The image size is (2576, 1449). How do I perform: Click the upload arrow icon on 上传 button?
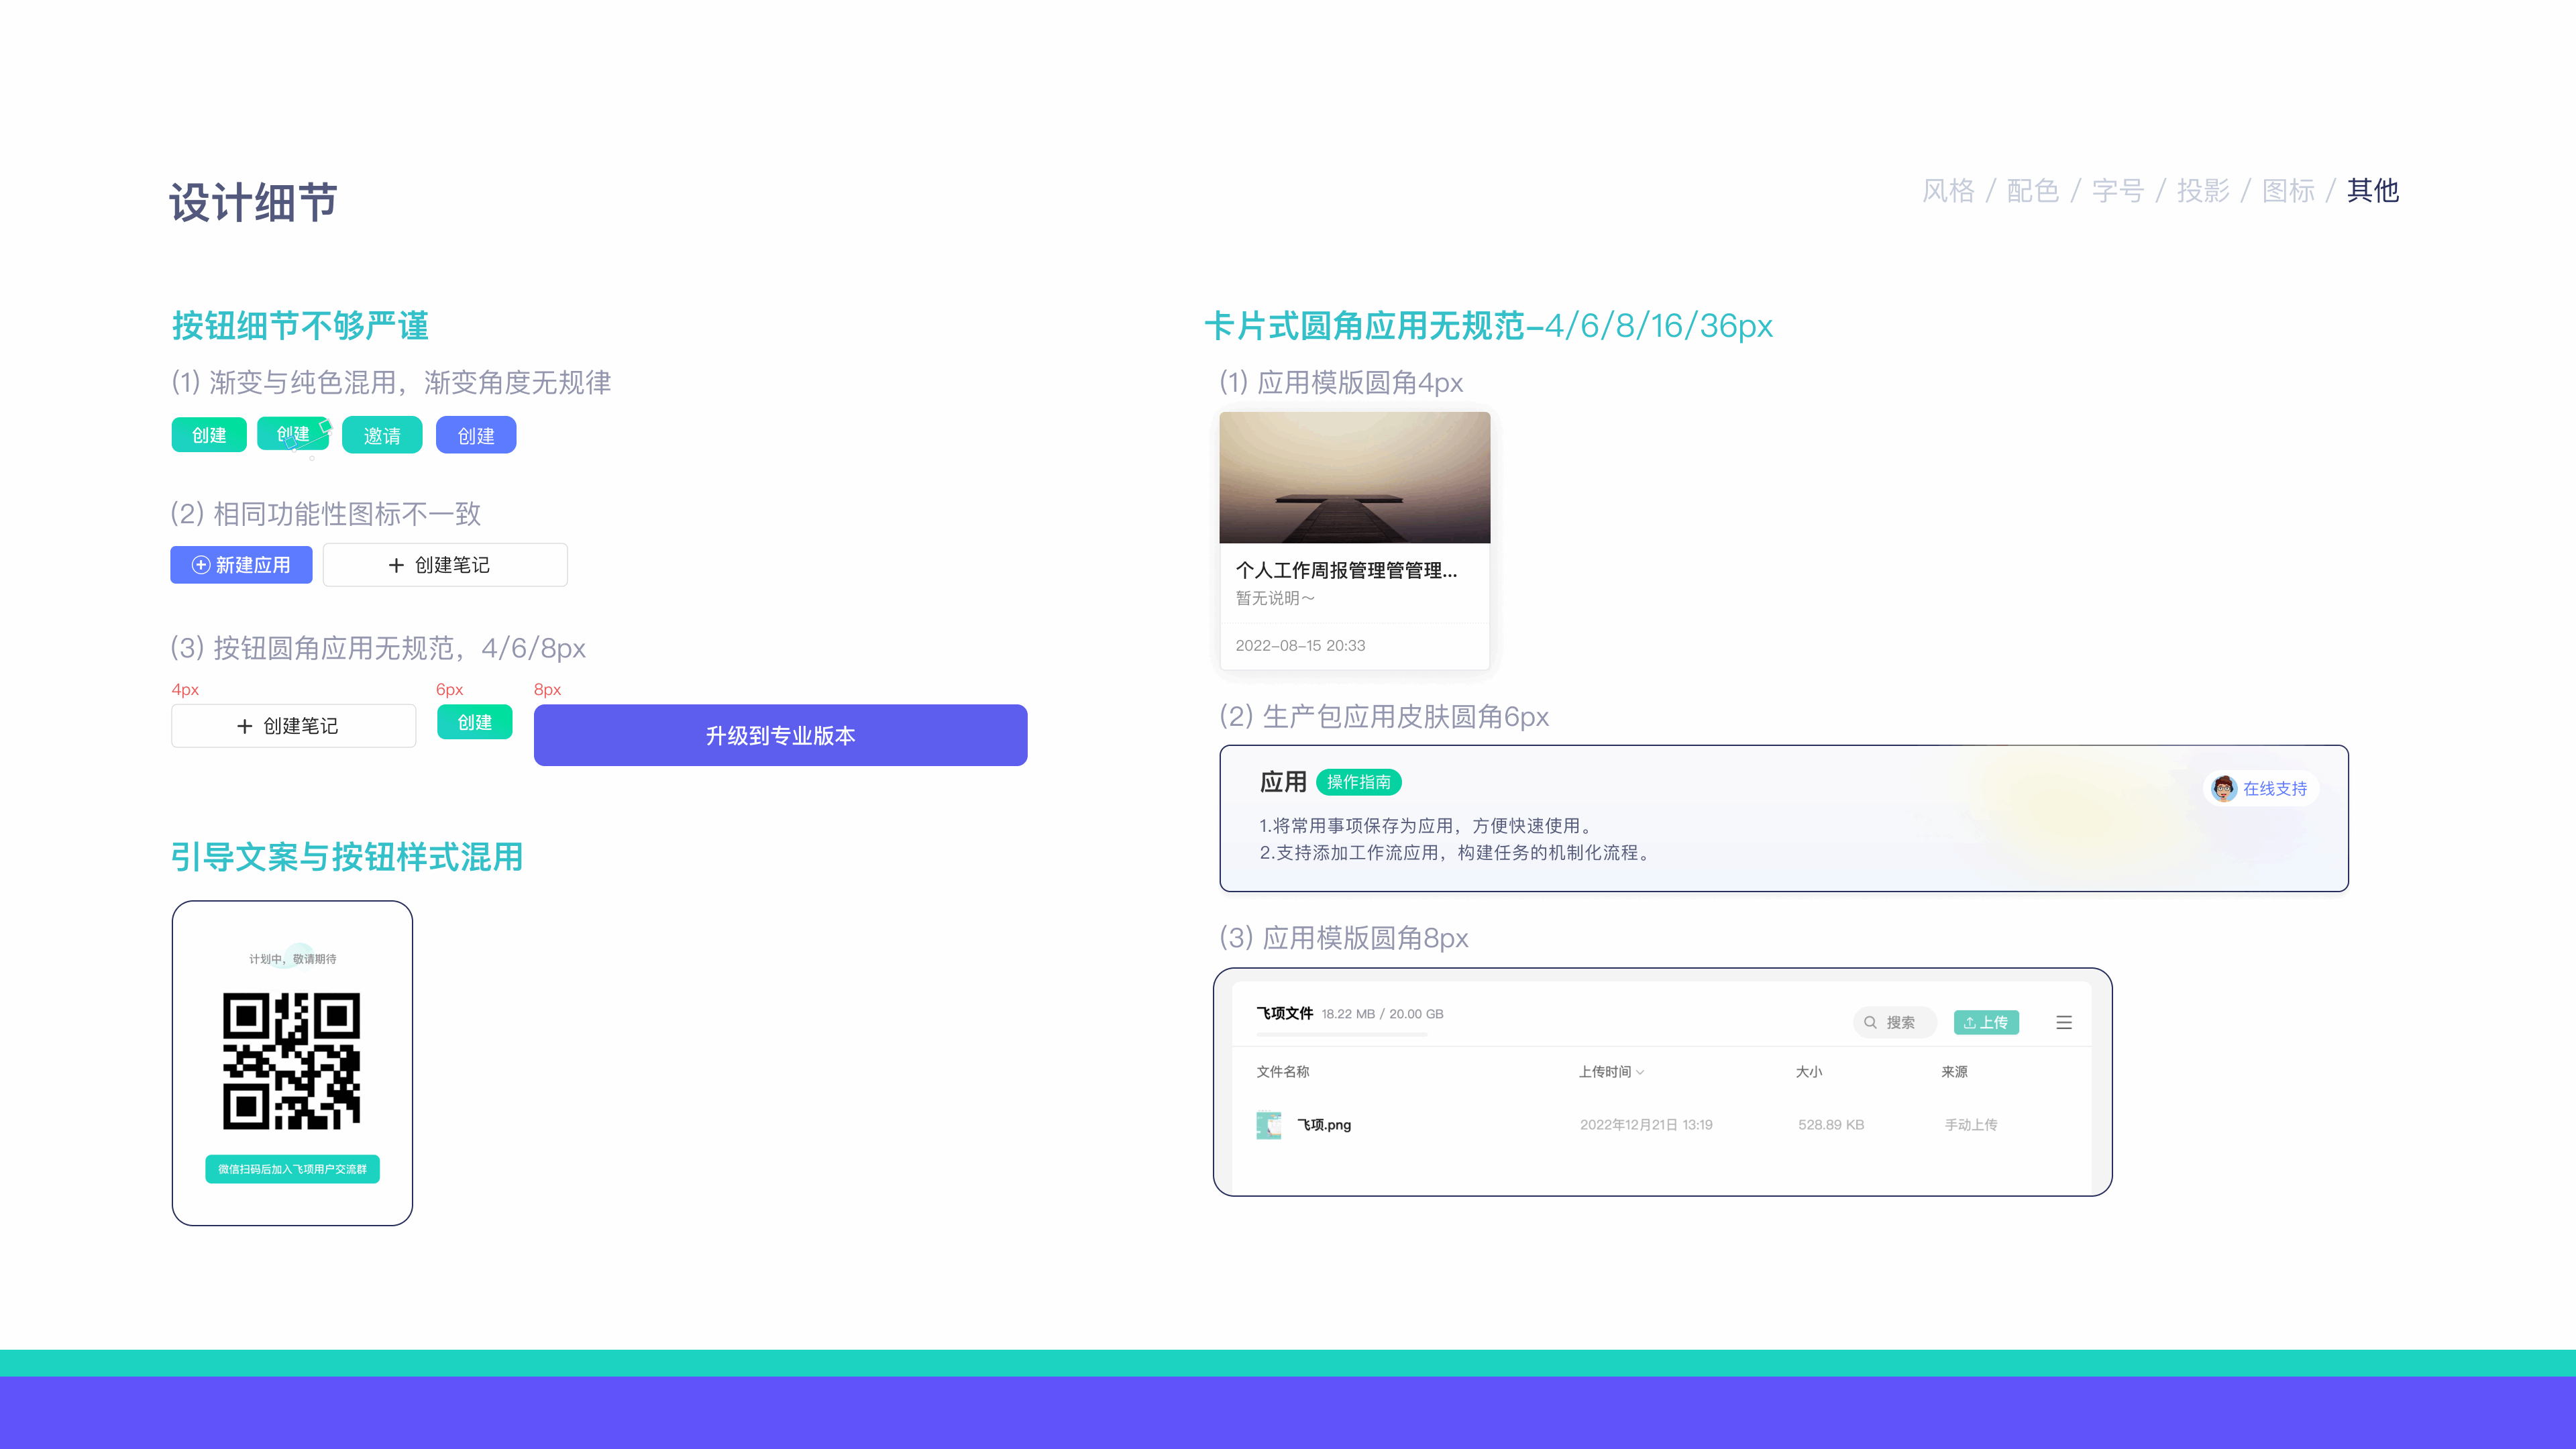pos(1969,1022)
